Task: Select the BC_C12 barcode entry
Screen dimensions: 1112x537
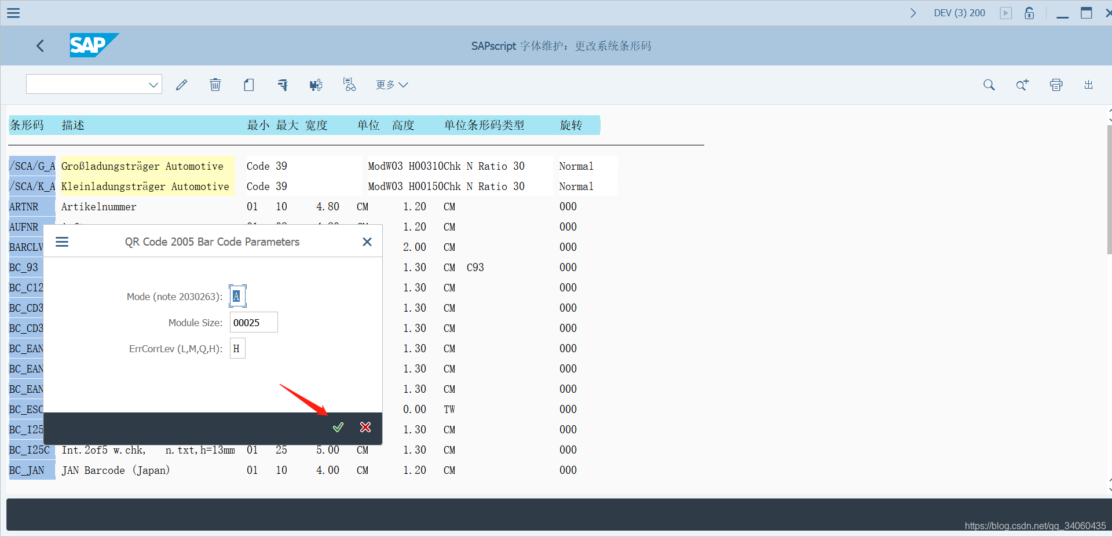Action: tap(26, 288)
